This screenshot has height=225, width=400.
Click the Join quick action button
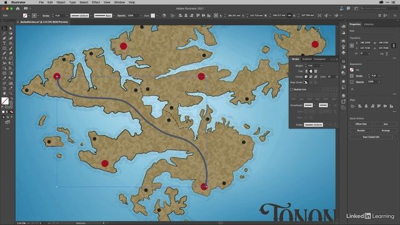point(386,124)
